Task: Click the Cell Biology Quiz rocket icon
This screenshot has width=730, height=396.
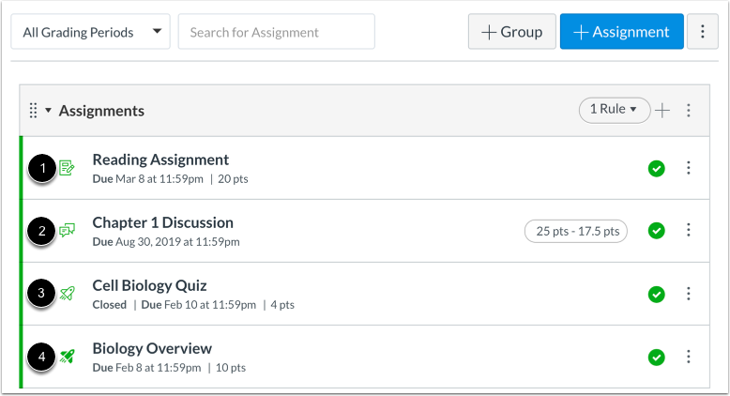Action: 67,293
